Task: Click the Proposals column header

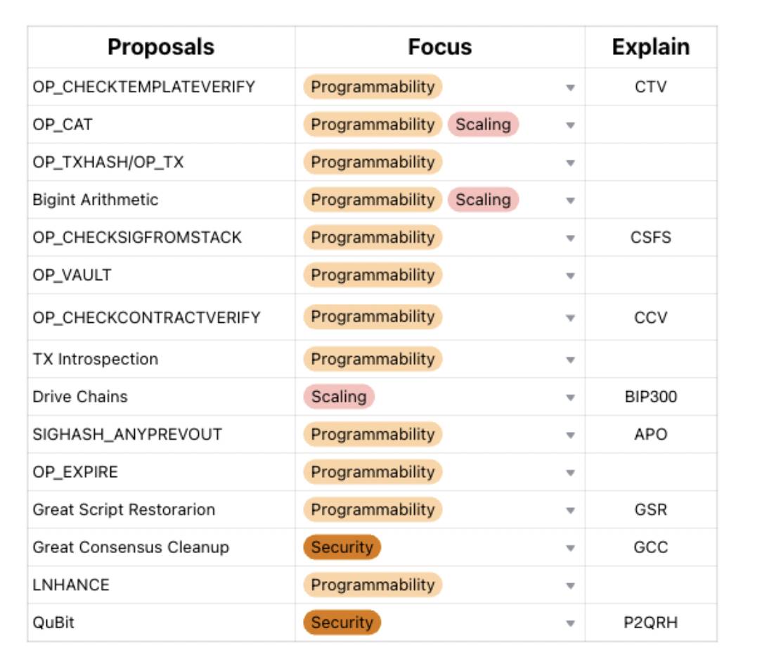Action: point(161,47)
